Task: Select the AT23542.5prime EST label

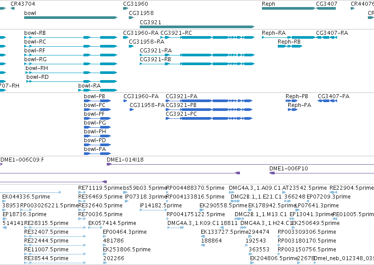Action: pyautogui.click(x=305, y=188)
